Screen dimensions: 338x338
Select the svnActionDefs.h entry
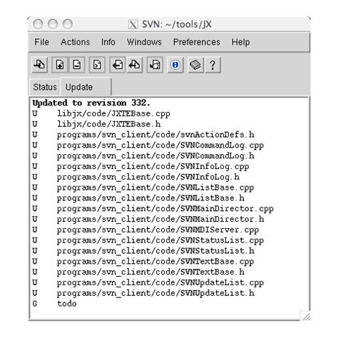point(143,135)
